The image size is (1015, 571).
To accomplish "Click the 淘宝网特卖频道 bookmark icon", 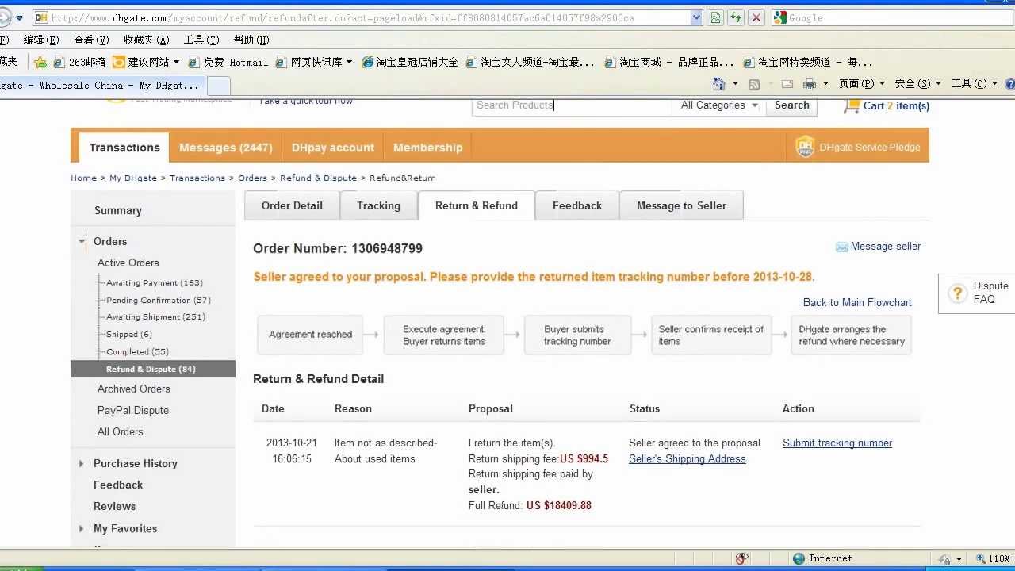I will tap(749, 62).
